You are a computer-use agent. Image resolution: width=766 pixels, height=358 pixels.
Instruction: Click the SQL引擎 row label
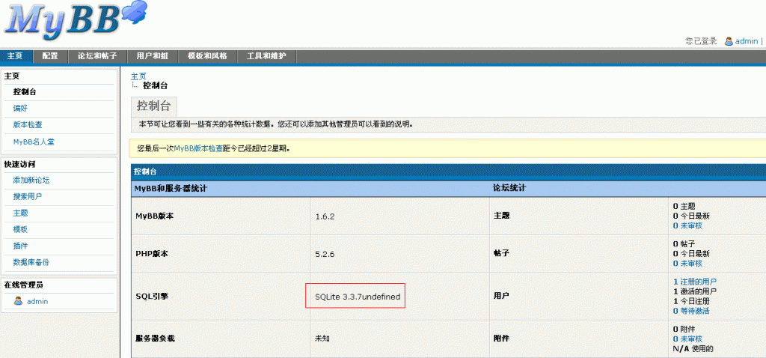[151, 297]
